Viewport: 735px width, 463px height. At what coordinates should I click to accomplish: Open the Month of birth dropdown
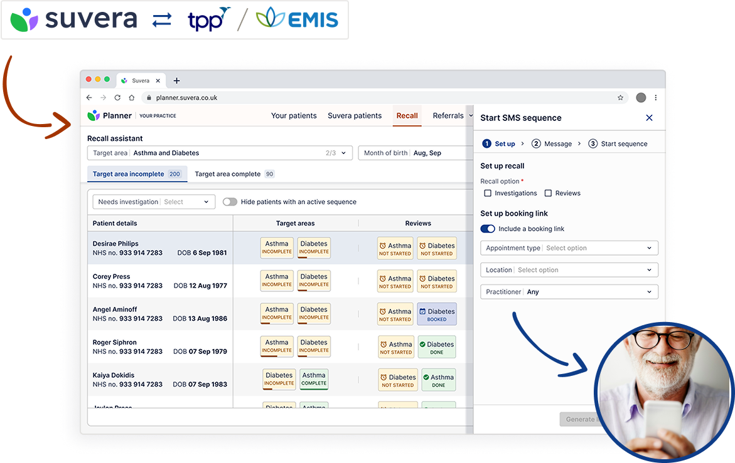(x=416, y=153)
